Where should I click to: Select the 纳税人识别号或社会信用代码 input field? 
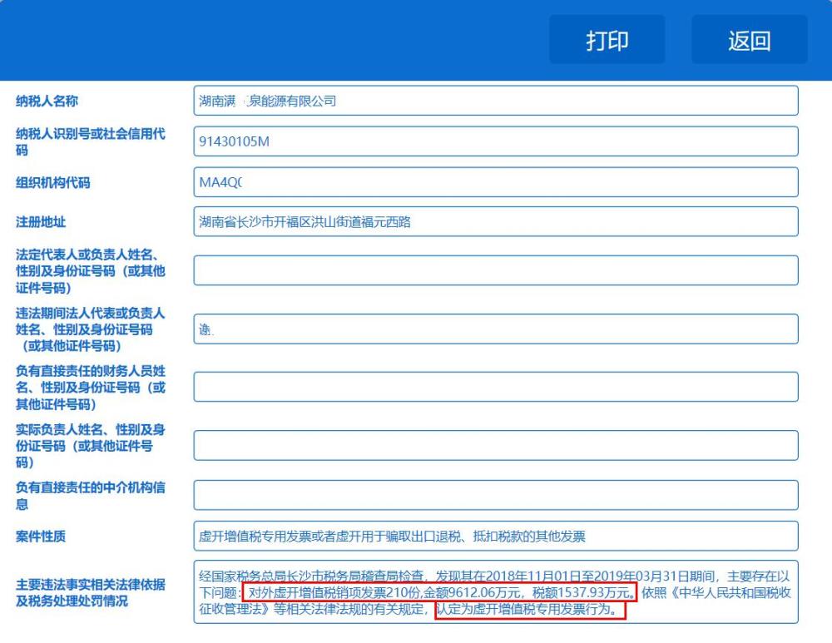tap(494, 141)
